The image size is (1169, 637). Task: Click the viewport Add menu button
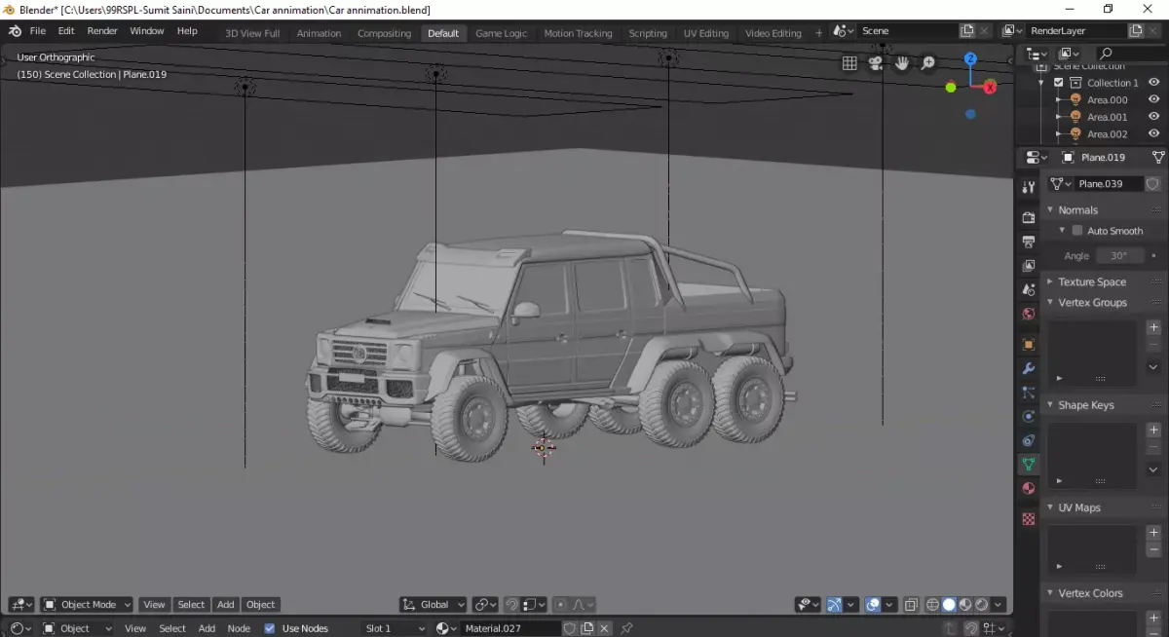(x=225, y=605)
